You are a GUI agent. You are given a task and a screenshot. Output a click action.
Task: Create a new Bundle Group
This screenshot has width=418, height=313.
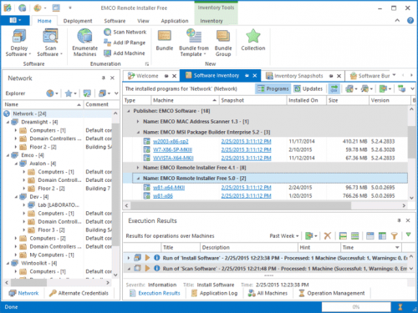pyautogui.click(x=223, y=43)
